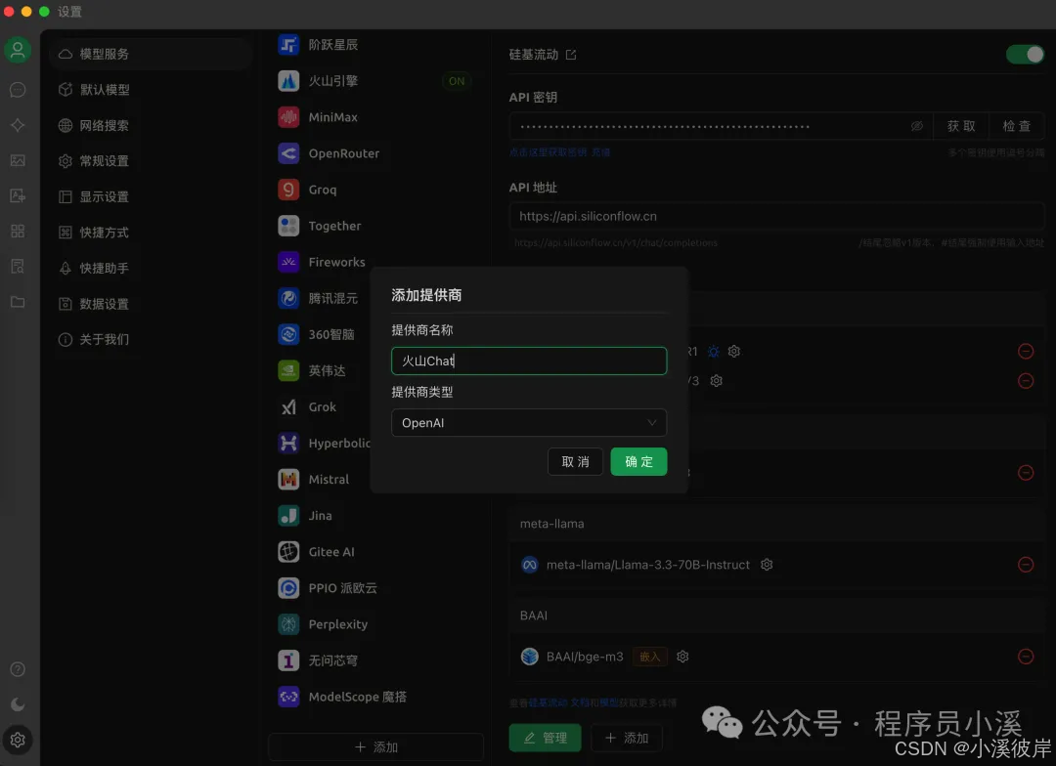The height and width of the screenshot is (766, 1056).
Task: Open the chat assistant icon in sidebar
Action: point(18,90)
